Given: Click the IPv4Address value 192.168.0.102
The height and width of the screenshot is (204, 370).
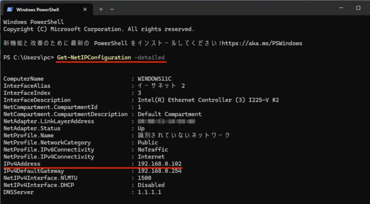Looking at the screenshot, I should tap(160, 164).
